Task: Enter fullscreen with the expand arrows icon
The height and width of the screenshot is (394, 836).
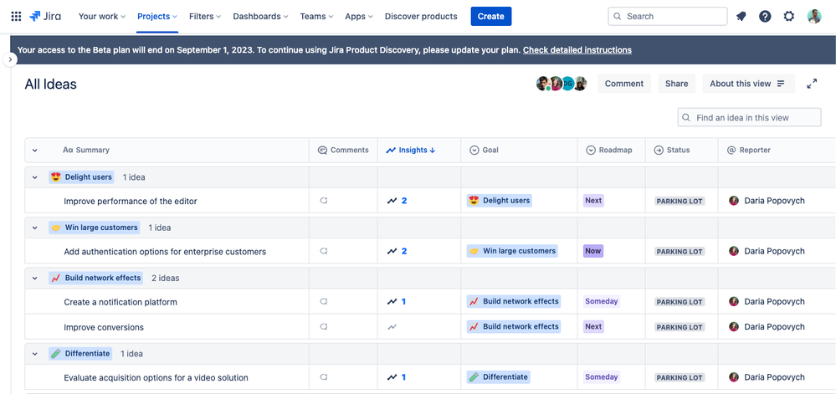Action: (812, 84)
